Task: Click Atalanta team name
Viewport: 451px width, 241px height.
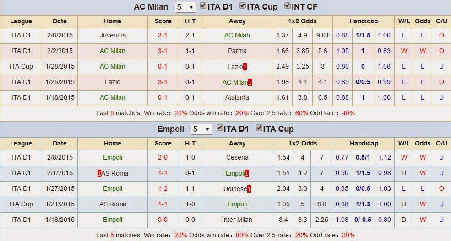Action: pyautogui.click(x=237, y=97)
